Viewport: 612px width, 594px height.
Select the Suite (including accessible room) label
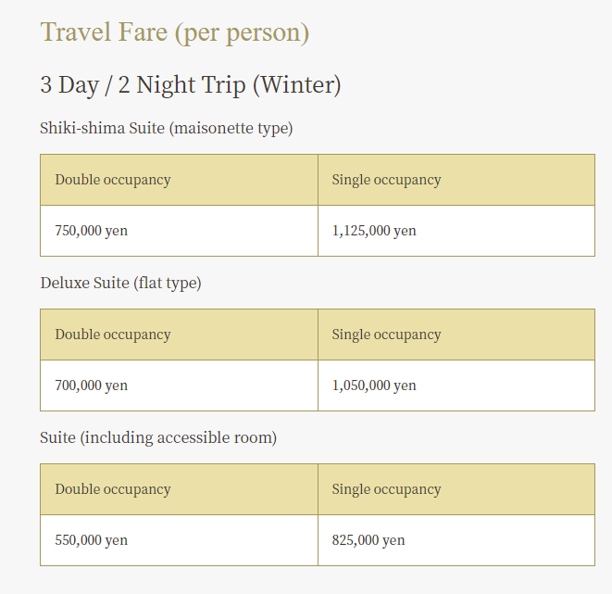coord(158,437)
